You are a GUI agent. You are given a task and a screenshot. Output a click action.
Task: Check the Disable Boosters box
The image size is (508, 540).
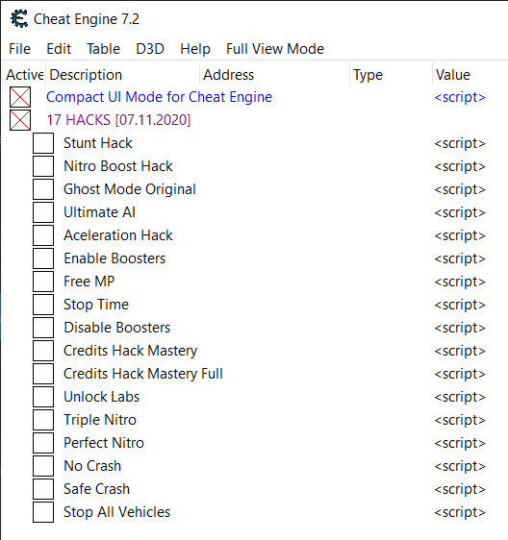pos(43,328)
